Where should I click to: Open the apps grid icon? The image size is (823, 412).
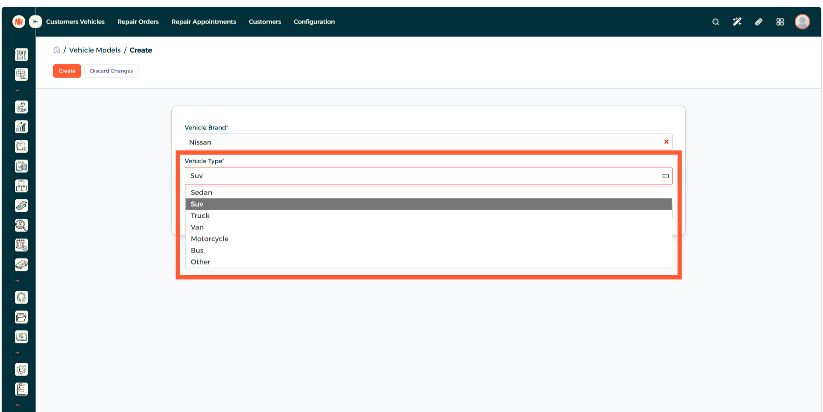(780, 22)
